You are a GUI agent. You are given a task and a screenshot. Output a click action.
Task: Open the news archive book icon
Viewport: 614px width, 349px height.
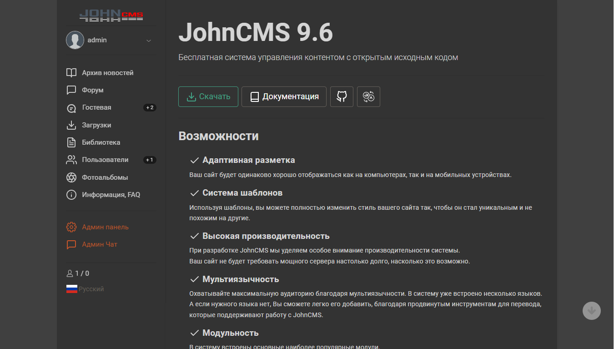click(x=71, y=73)
